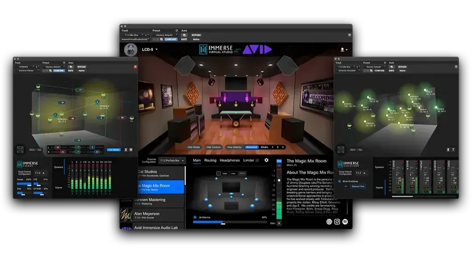Open the Spotify icon link
The image size is (472, 269).
(x=345, y=222)
